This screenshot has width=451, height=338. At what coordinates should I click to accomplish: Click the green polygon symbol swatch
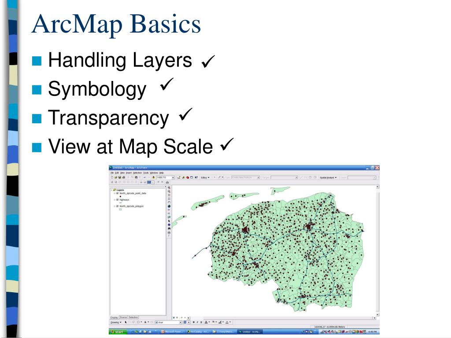[121, 209]
